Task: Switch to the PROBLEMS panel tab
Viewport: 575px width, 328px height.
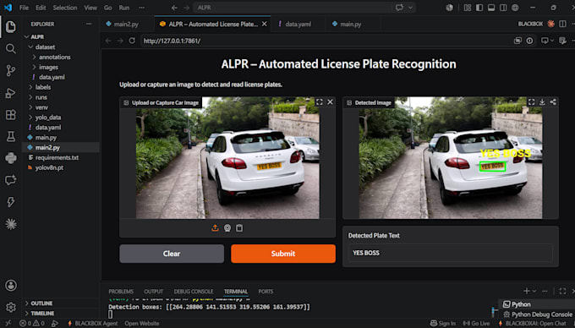Action: (121, 292)
